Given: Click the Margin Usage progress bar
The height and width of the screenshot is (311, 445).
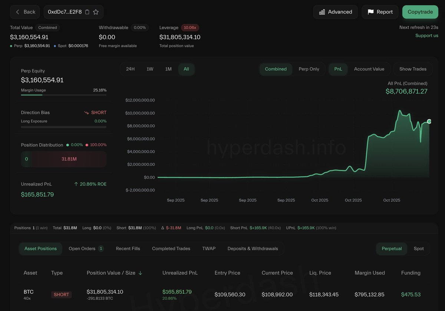Looking at the screenshot, I should [x=63, y=95].
